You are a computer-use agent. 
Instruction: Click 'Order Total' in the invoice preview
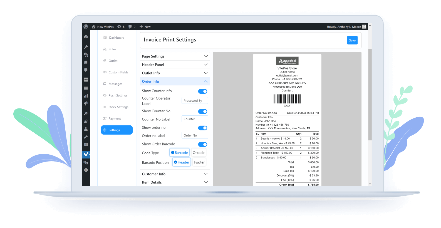pos(286,185)
